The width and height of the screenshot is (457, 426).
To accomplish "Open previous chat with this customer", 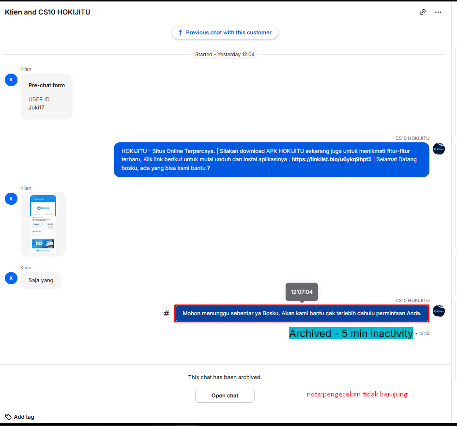I will 225,32.
